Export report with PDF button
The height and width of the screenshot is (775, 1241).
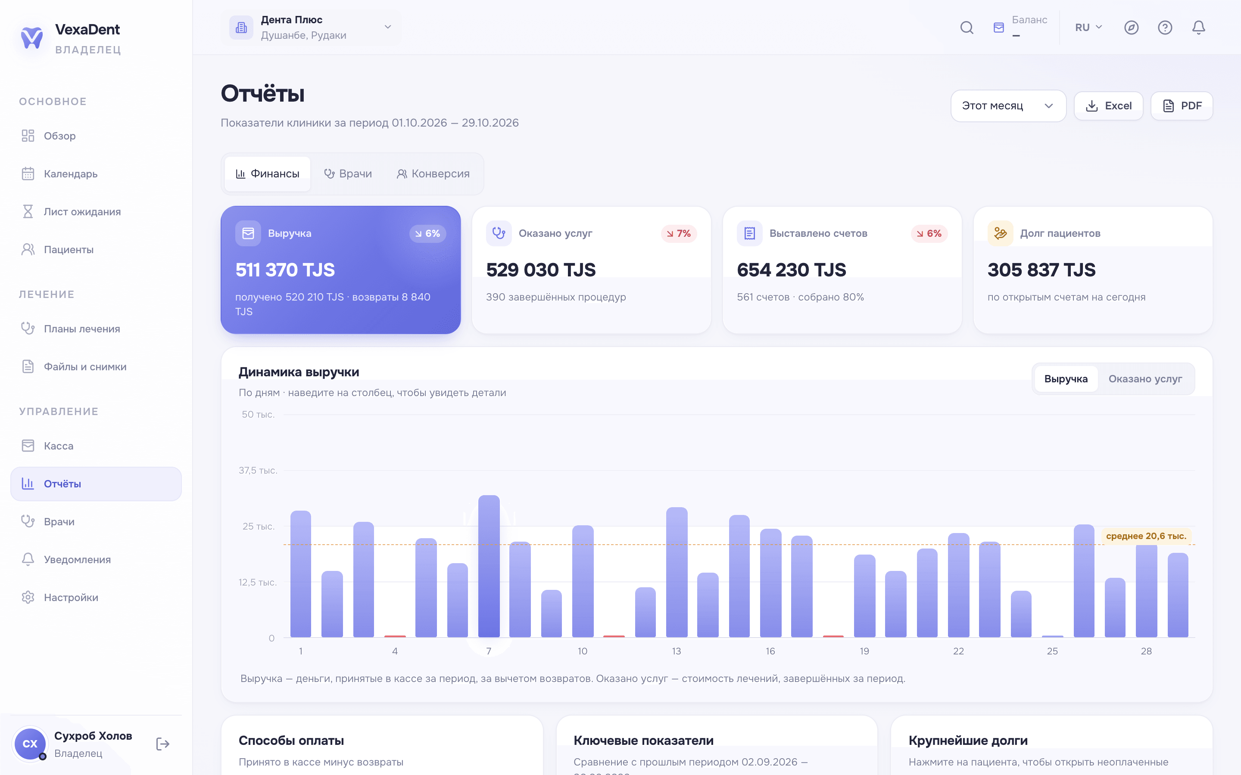point(1182,106)
